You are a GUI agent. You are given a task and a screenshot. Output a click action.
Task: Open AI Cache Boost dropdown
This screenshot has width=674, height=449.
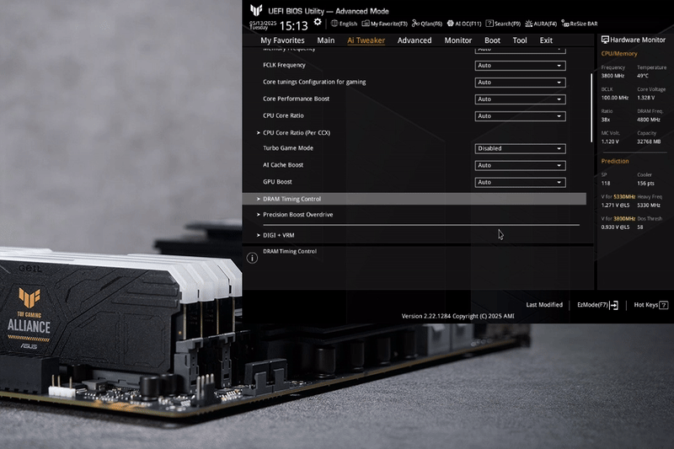coord(520,165)
